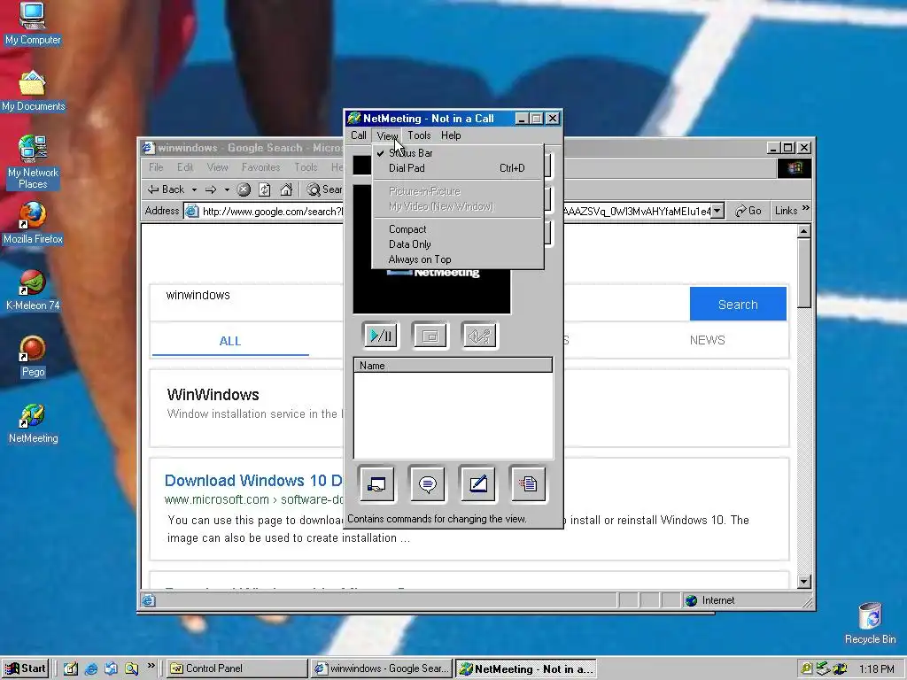Expand the quick launch overflow chevron
Viewport: 907px width, 680px height.
pos(151,666)
